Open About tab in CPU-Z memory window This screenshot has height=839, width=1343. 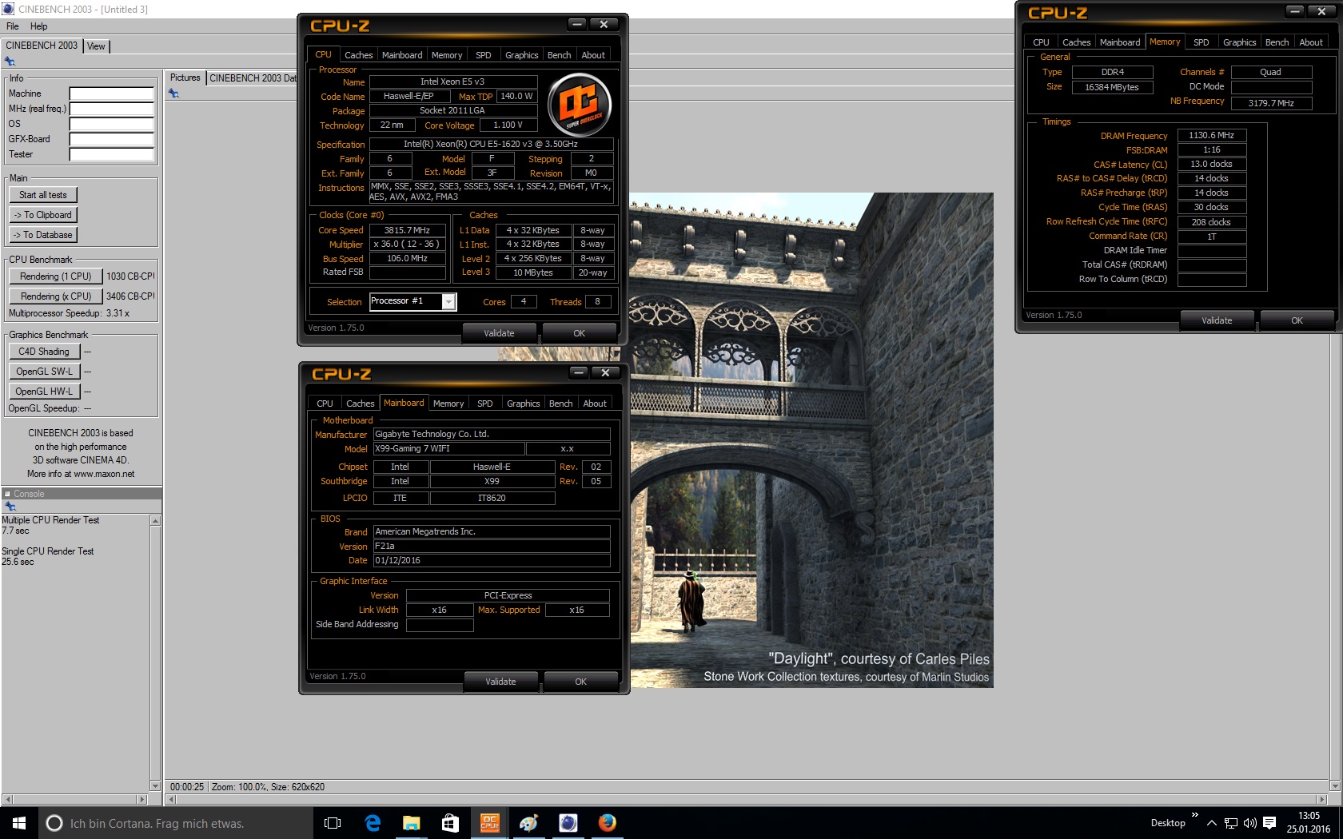(x=1310, y=42)
